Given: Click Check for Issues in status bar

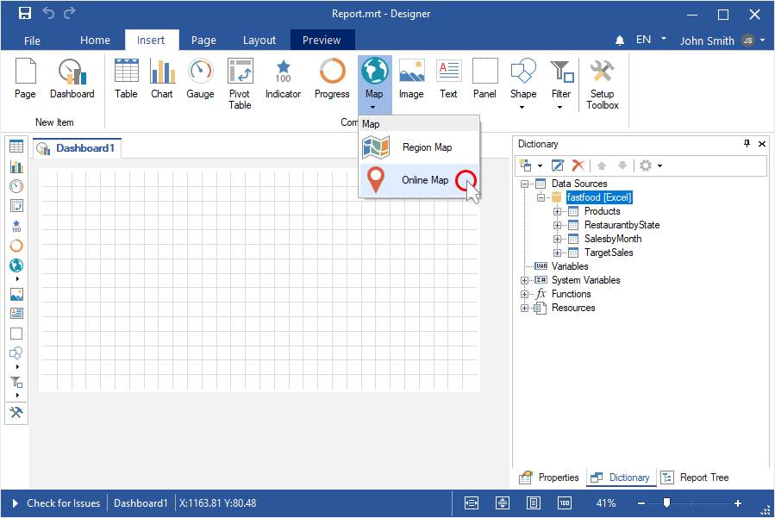Looking at the screenshot, I should (x=63, y=503).
